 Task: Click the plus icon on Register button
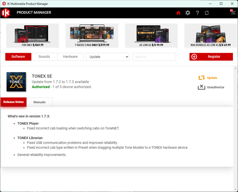coord(194,57)
